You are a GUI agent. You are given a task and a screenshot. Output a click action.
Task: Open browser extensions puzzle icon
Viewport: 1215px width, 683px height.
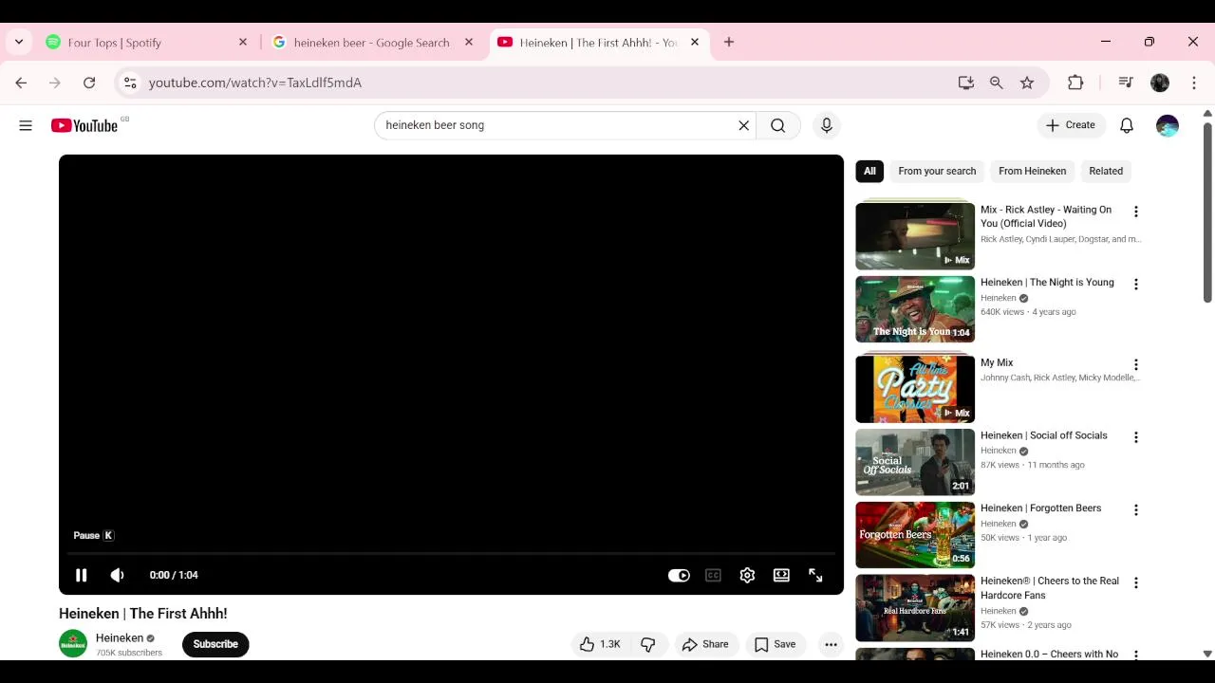tap(1075, 83)
